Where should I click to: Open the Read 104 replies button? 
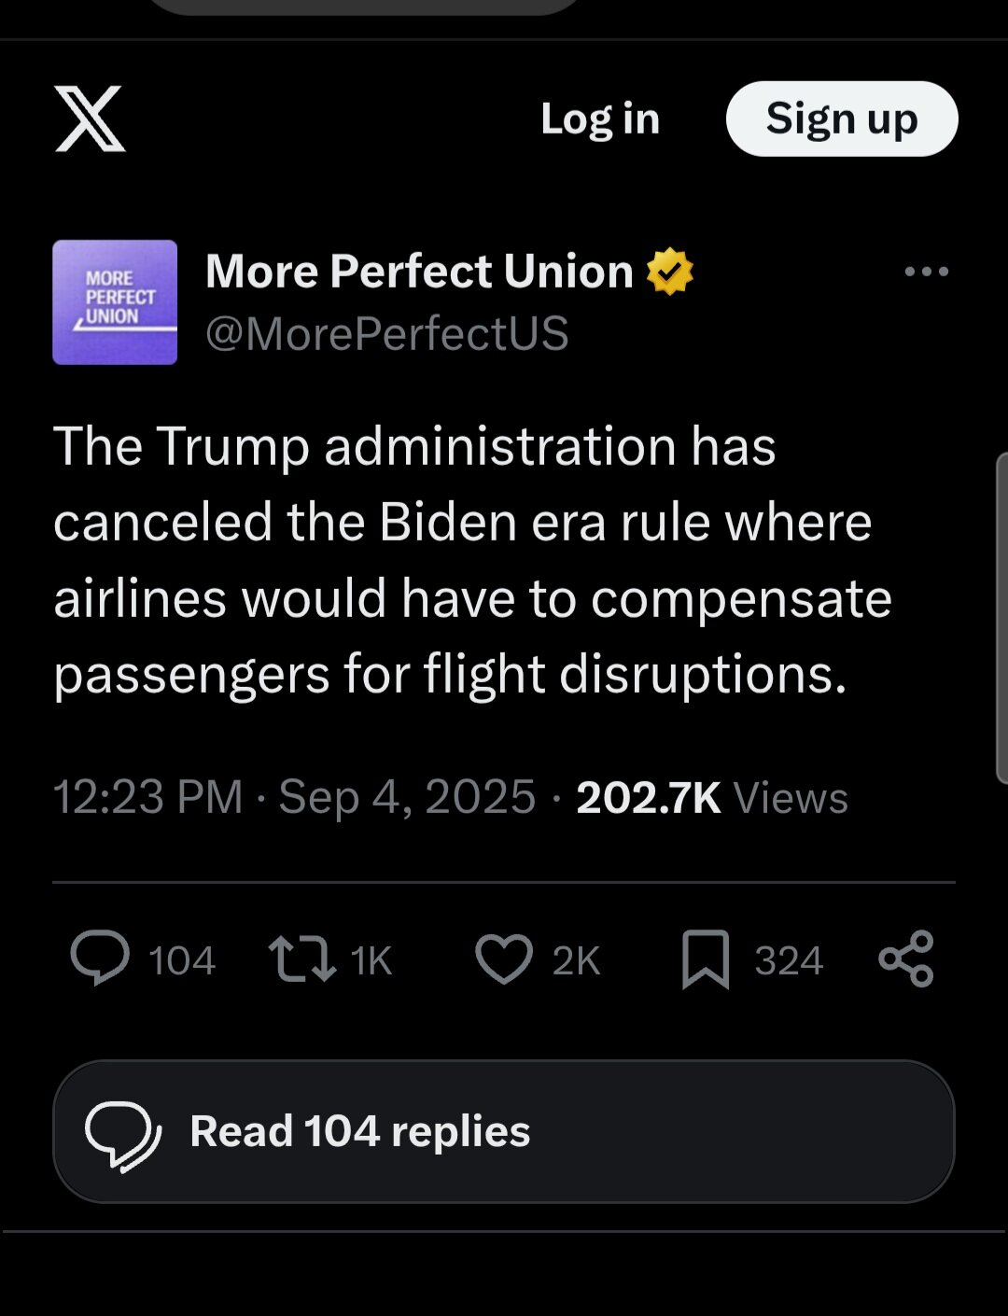pos(504,1131)
